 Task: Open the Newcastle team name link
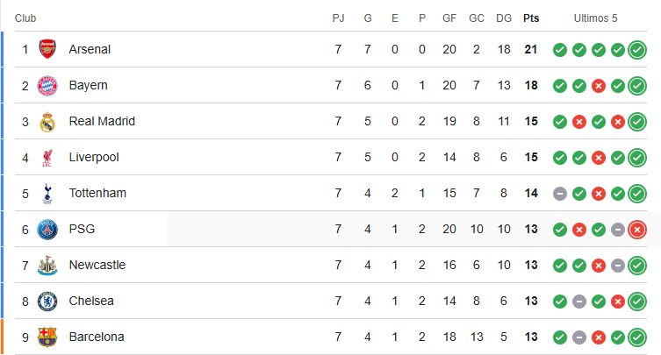tap(97, 266)
